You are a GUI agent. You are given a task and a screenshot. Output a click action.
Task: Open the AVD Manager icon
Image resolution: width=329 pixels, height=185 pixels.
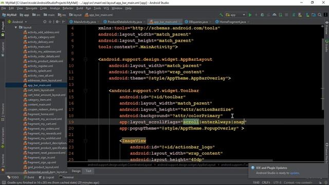click(x=300, y=15)
